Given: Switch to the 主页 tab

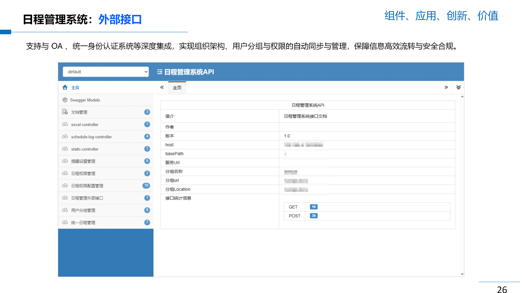Looking at the screenshot, I should (177, 88).
